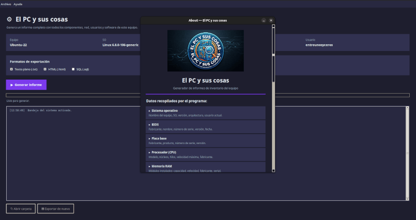This screenshot has height=220, width=416.
Task: Click the Linux 6.8.0-106-generic value
Action: (121, 45)
